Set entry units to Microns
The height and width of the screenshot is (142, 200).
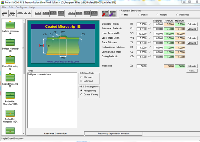tap(162, 15)
